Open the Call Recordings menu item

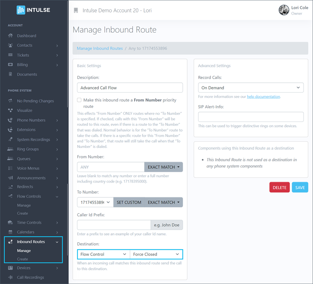click(30, 277)
